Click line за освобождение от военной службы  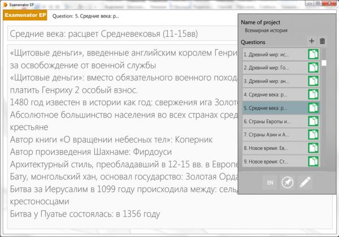coord(83,65)
